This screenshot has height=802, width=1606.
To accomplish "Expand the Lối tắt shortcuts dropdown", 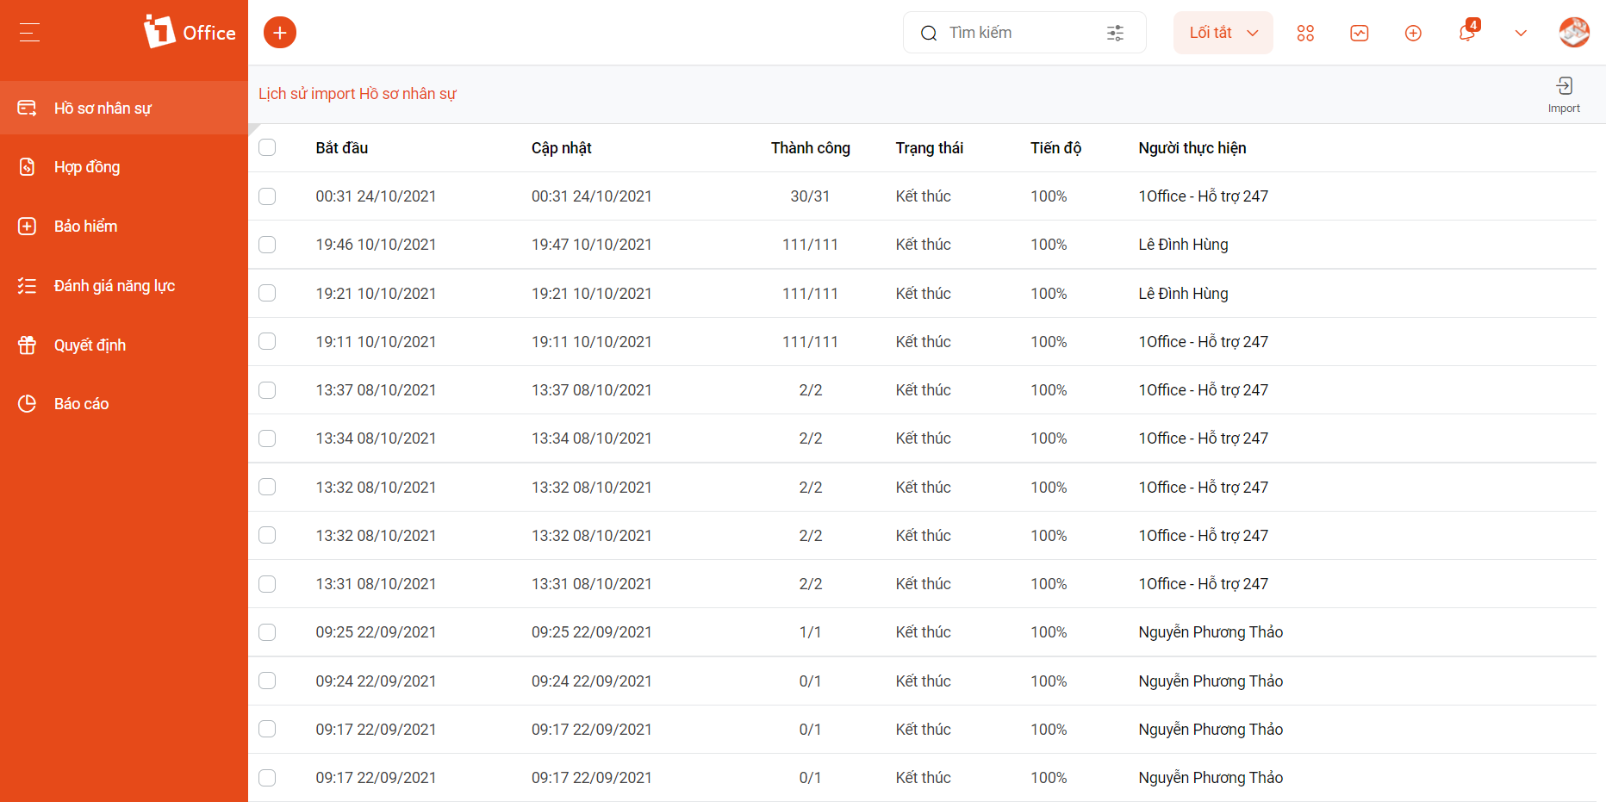I will [1223, 33].
